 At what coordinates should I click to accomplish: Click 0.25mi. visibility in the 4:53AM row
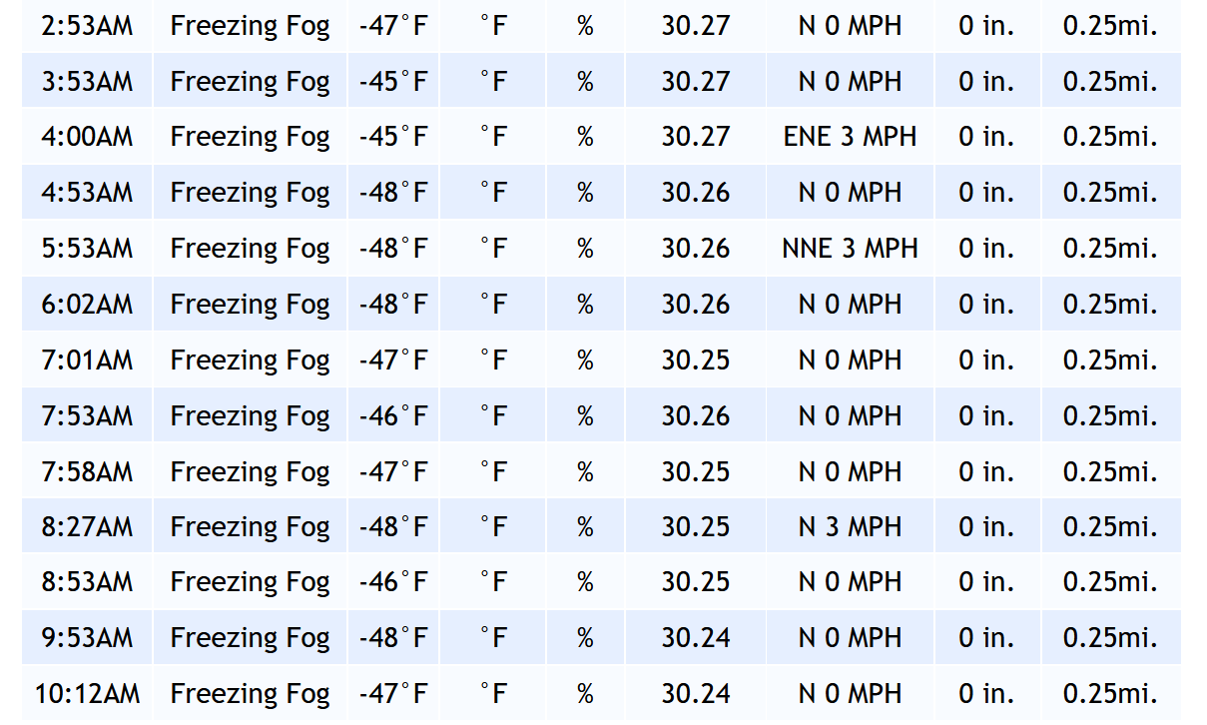[1110, 193]
